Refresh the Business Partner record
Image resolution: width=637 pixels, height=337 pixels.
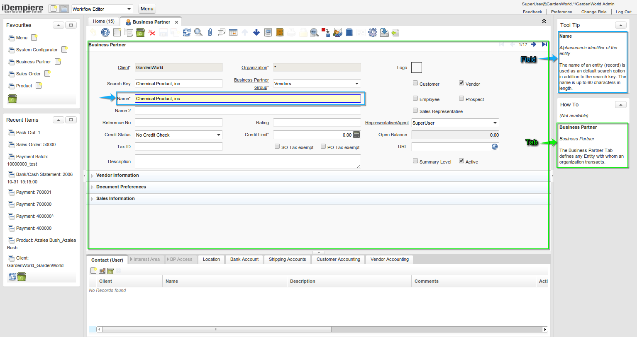point(187,32)
